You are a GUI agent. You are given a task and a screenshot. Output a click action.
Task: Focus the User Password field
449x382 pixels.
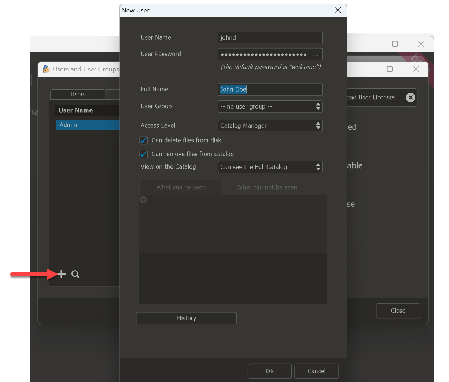[264, 55]
